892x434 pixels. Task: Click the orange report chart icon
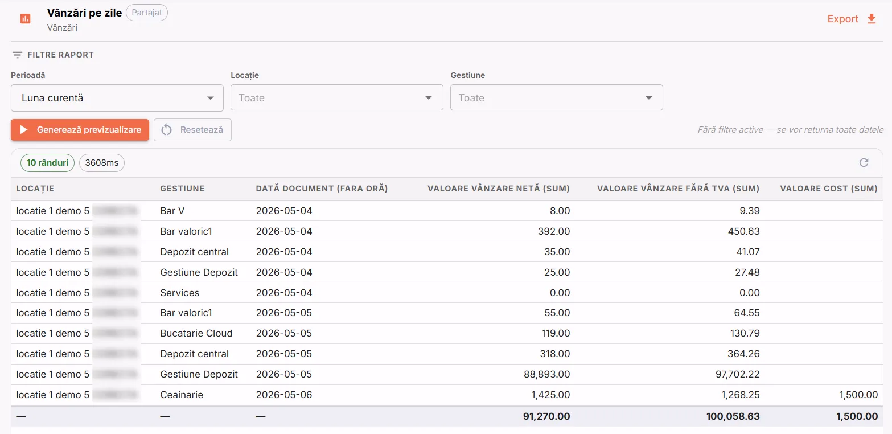point(25,19)
